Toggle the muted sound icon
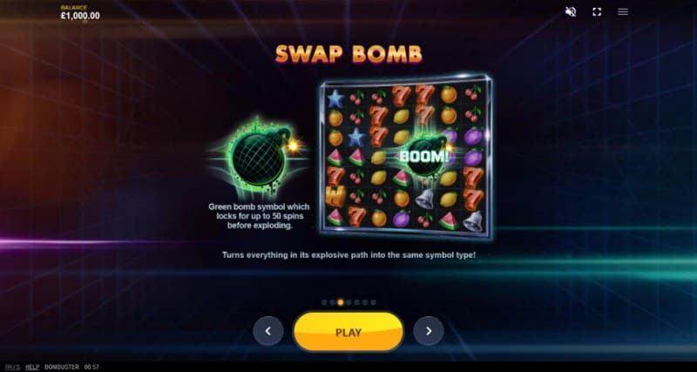The image size is (697, 372). [571, 12]
